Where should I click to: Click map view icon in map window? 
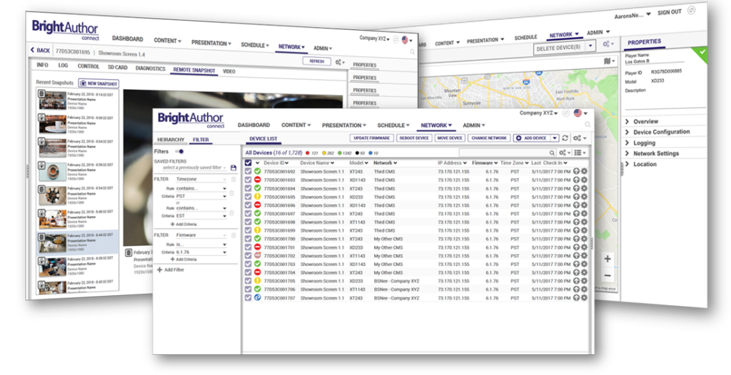pos(607,61)
